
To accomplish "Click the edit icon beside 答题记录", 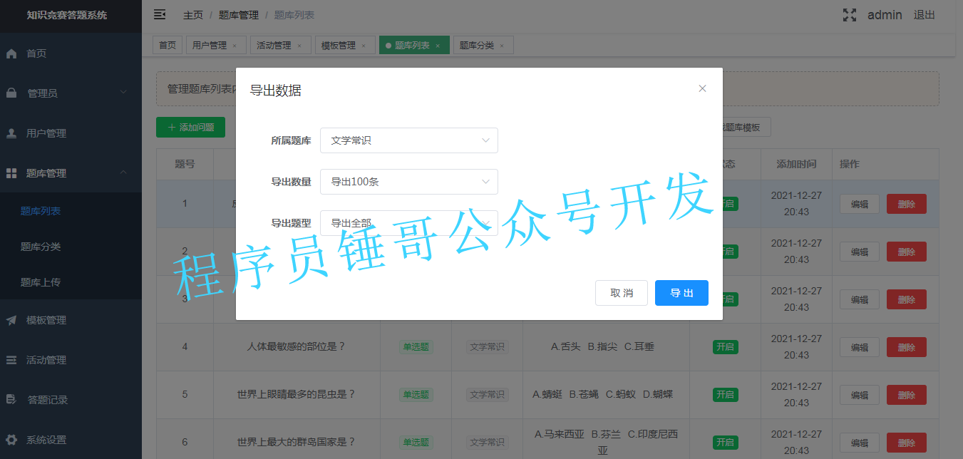I will [11, 400].
